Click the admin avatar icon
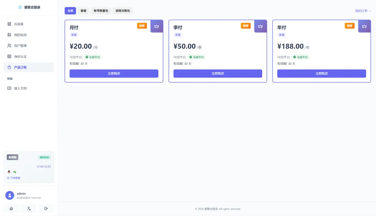The width and height of the screenshot is (376, 216). click(x=10, y=195)
